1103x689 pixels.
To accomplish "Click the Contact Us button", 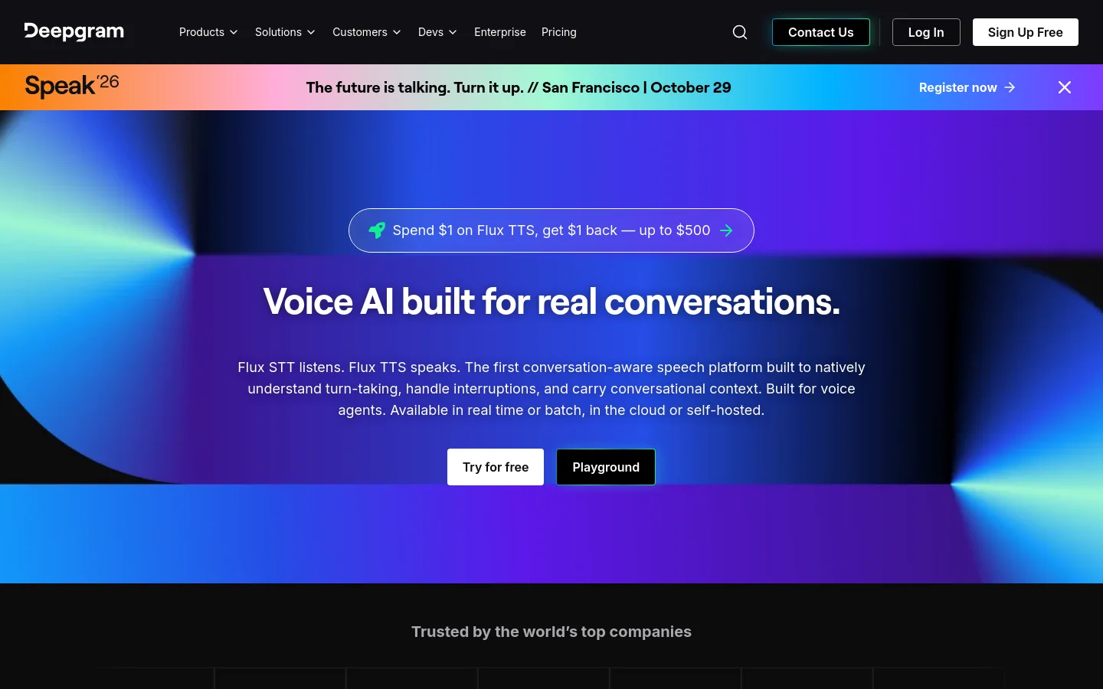I will pos(821,32).
